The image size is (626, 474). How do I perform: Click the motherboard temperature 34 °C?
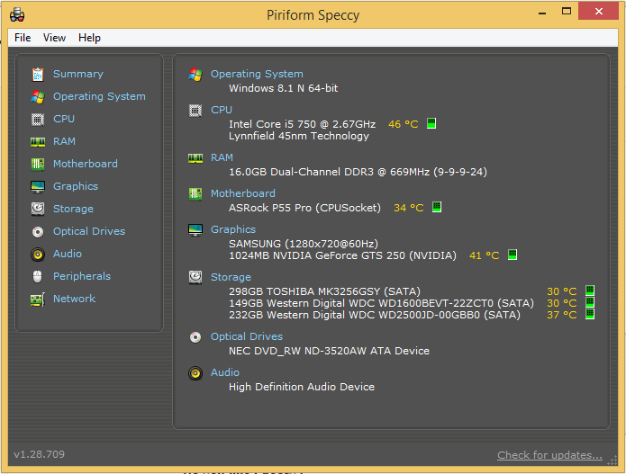tap(408, 208)
